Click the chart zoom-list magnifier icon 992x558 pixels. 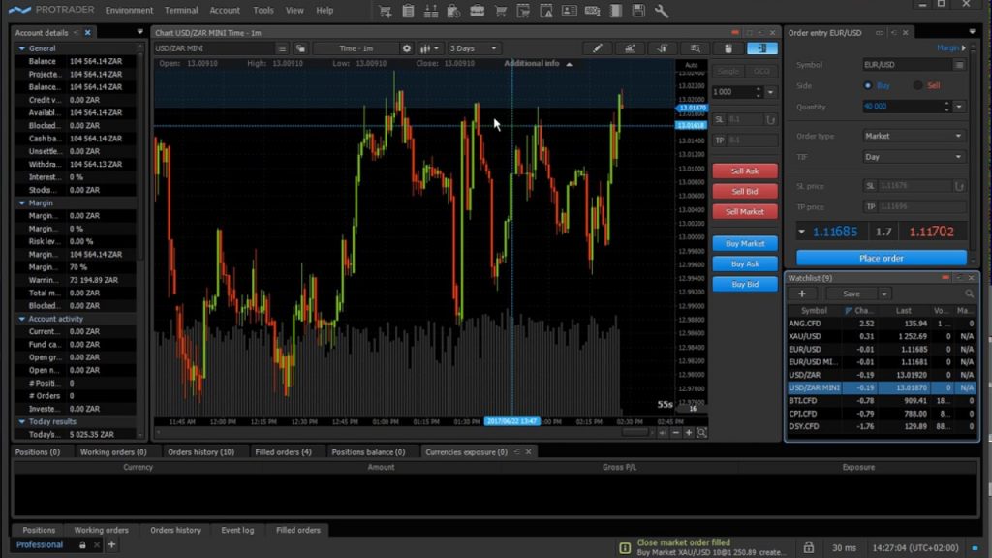pos(696,48)
